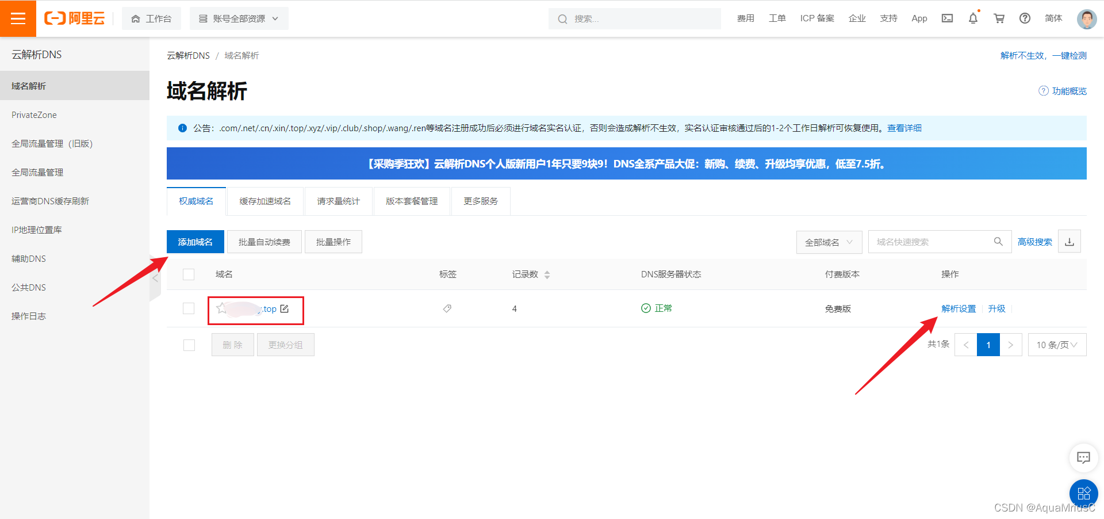Open 工单 top menu

(x=777, y=18)
